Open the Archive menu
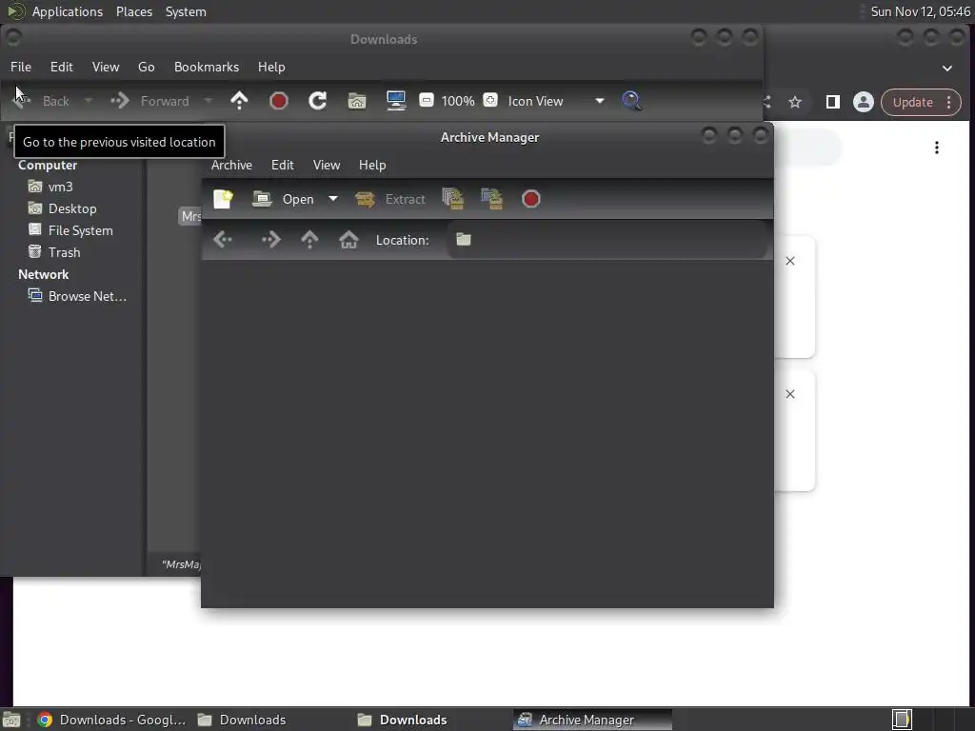 click(231, 165)
